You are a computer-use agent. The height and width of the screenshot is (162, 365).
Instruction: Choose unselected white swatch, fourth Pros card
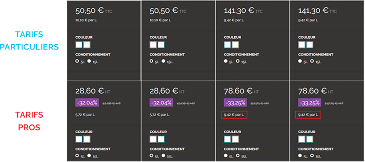(302, 139)
